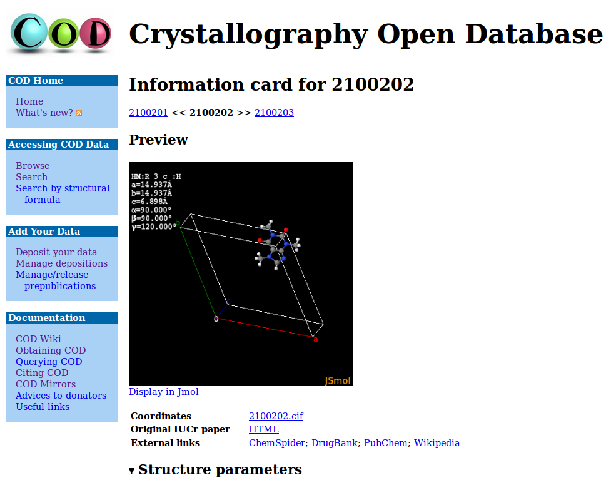This screenshot has height=480, width=611.
Task: Select Browse in Accessing COD Data
Action: pos(33,166)
